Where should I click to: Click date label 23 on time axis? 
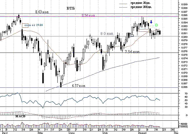pyautogui.click(x=165, y=130)
